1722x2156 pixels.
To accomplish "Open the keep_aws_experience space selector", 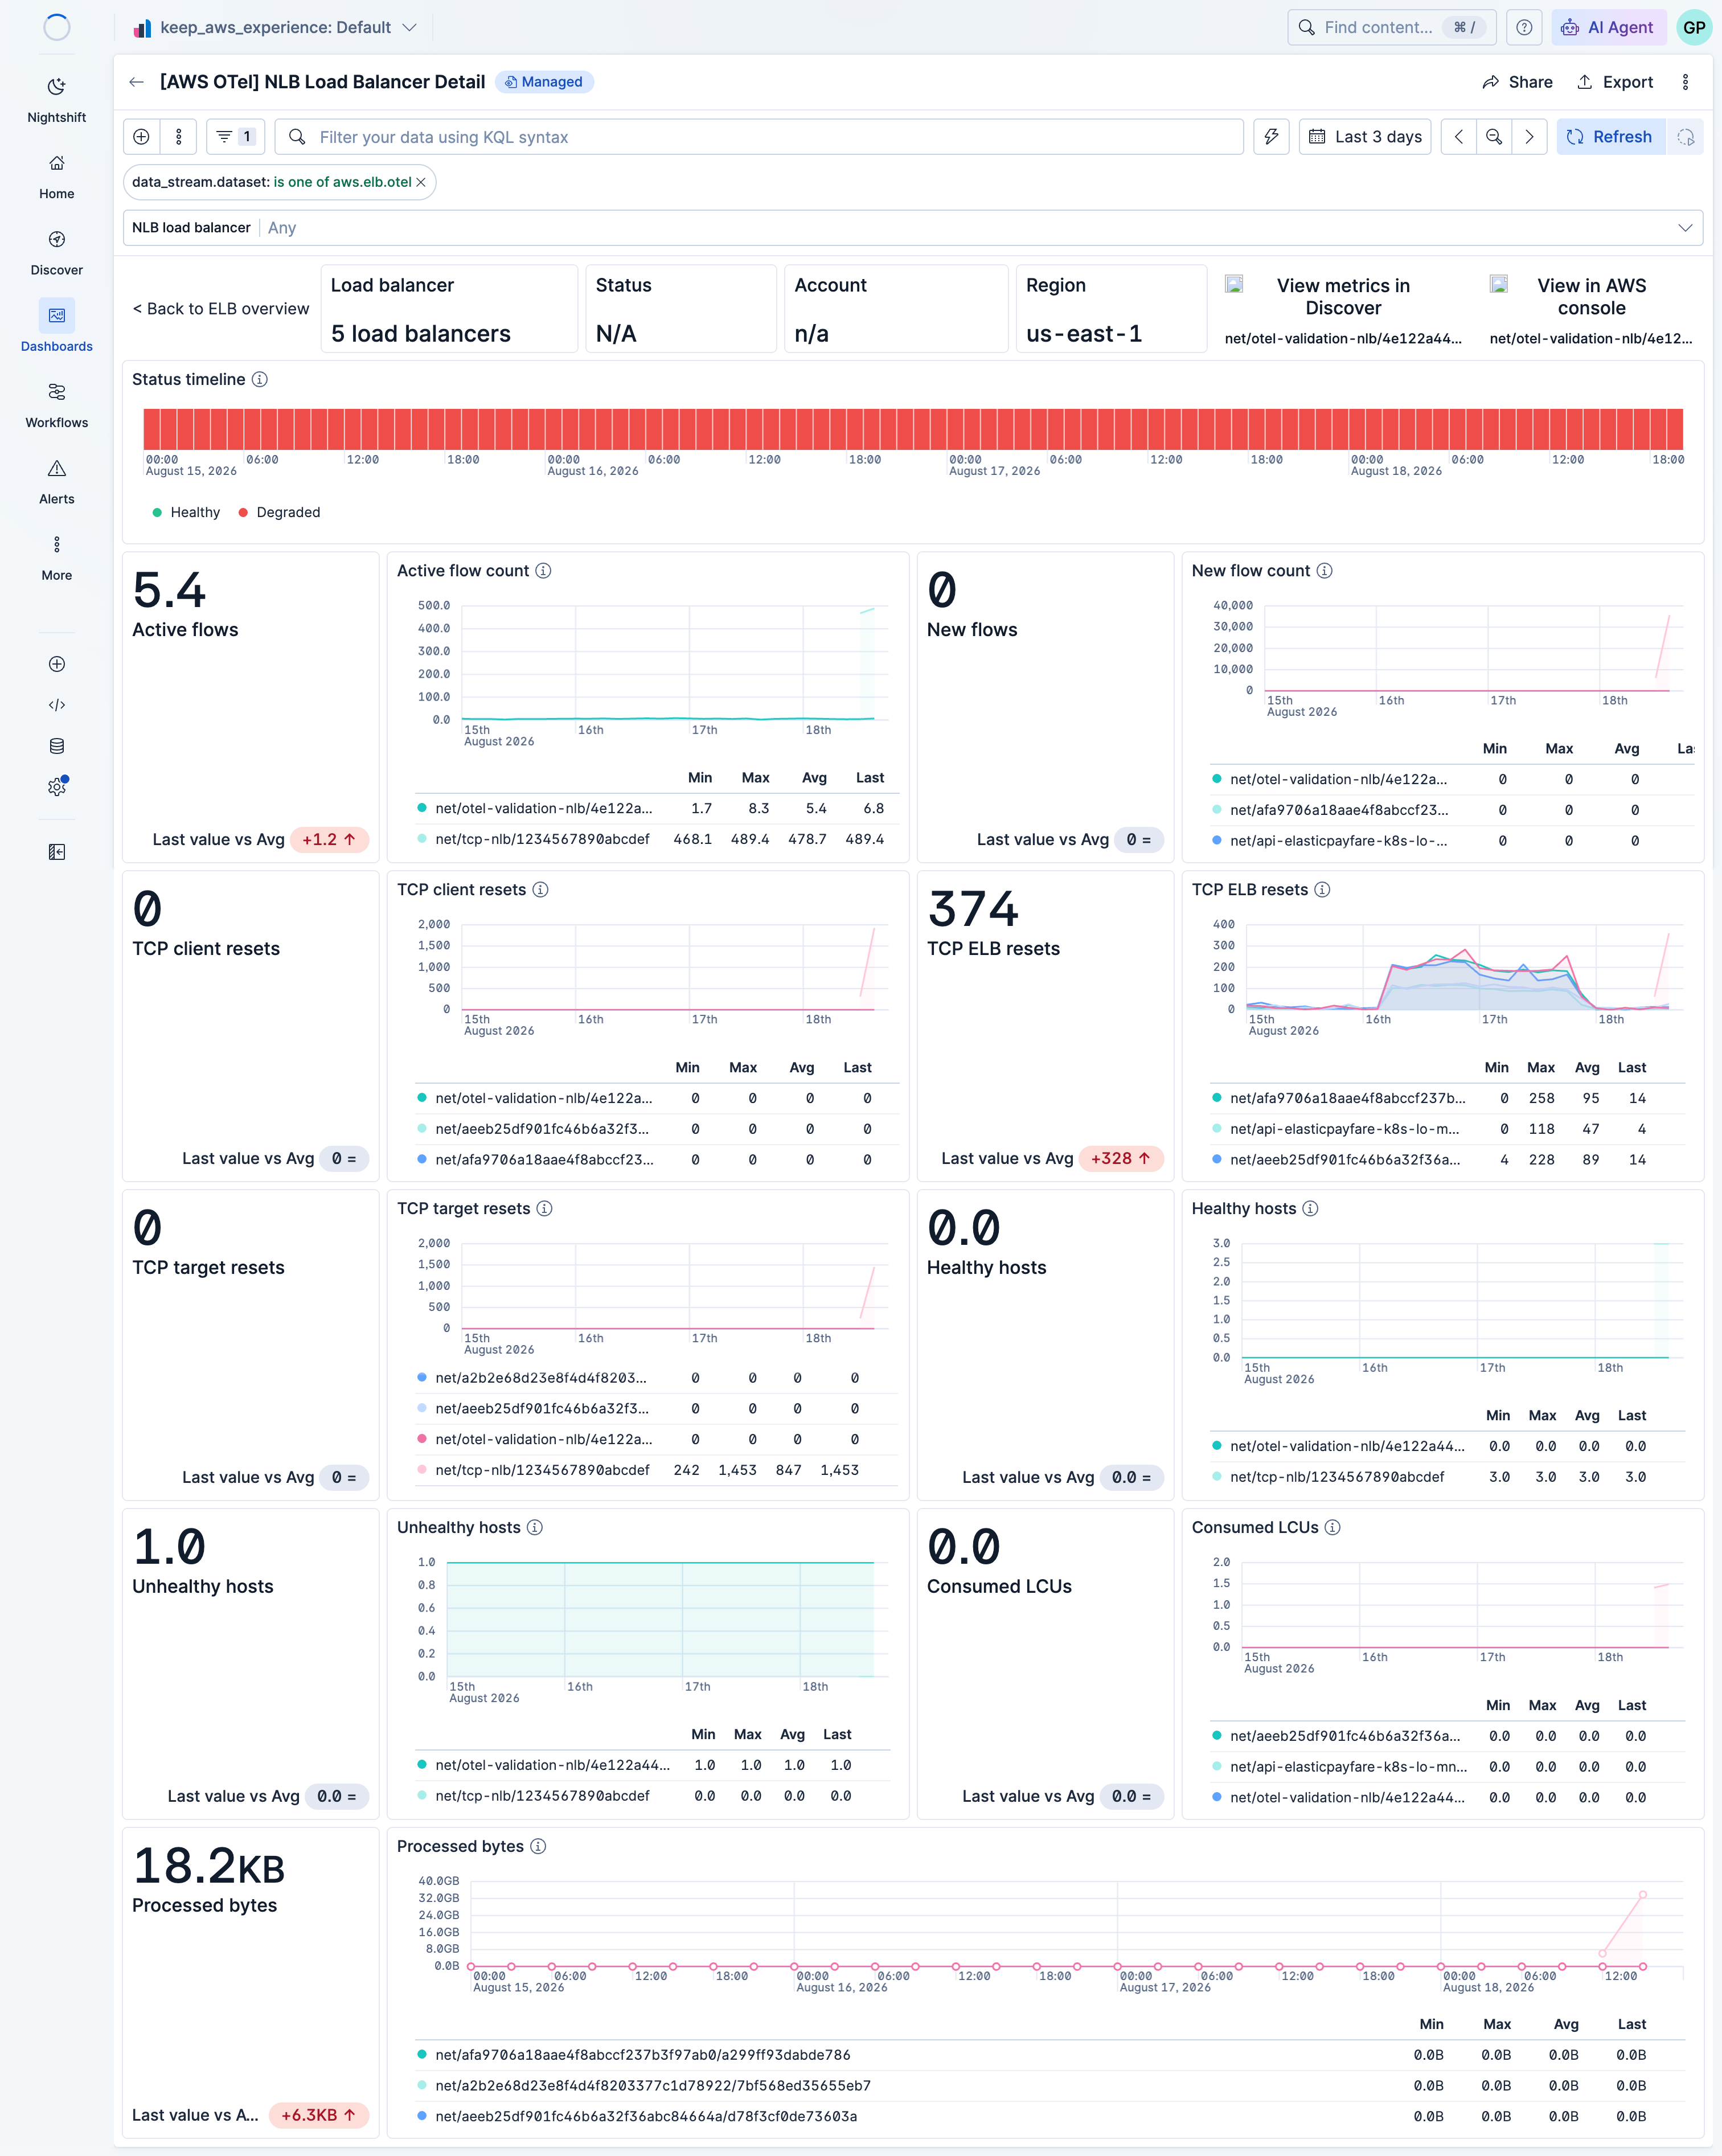I will click(274, 27).
